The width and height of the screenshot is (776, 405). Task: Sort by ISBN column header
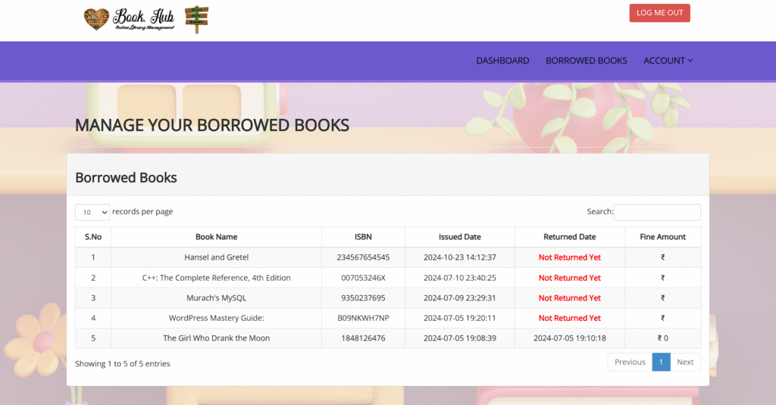click(x=363, y=237)
